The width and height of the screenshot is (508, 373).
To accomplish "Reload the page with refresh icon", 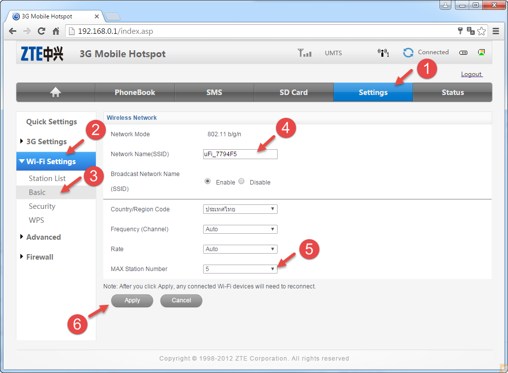I will coord(41,31).
